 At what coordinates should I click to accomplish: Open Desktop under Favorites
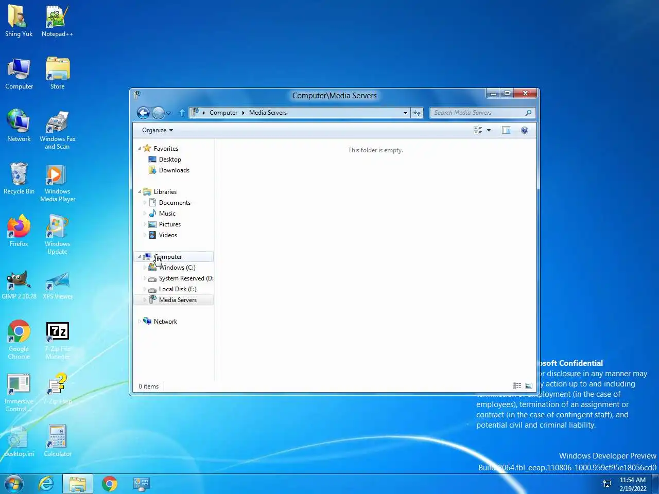pyautogui.click(x=170, y=160)
